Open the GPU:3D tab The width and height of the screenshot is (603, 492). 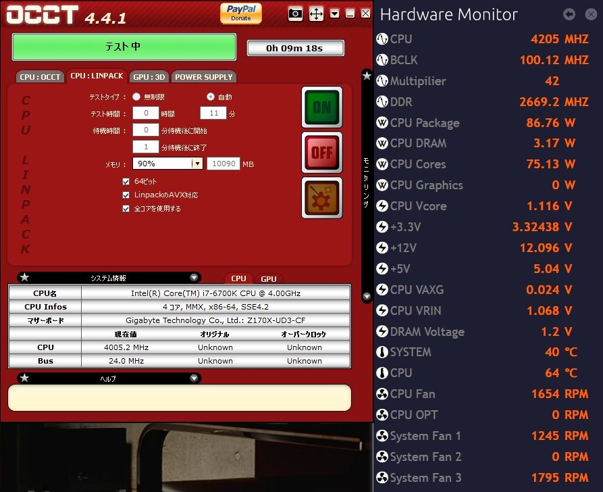[149, 76]
